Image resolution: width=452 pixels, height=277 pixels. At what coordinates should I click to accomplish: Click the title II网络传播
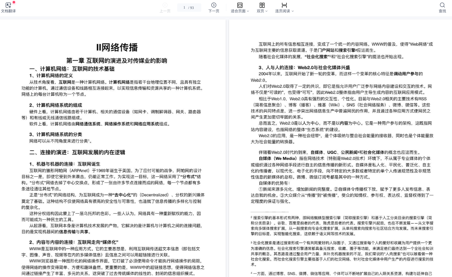point(117,47)
